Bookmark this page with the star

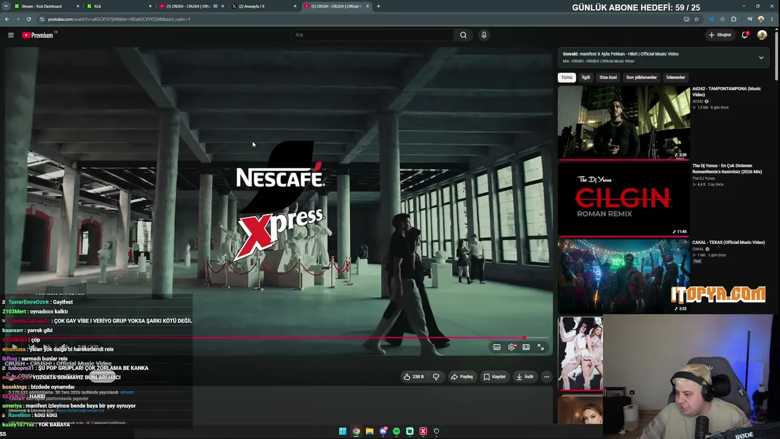[697, 19]
